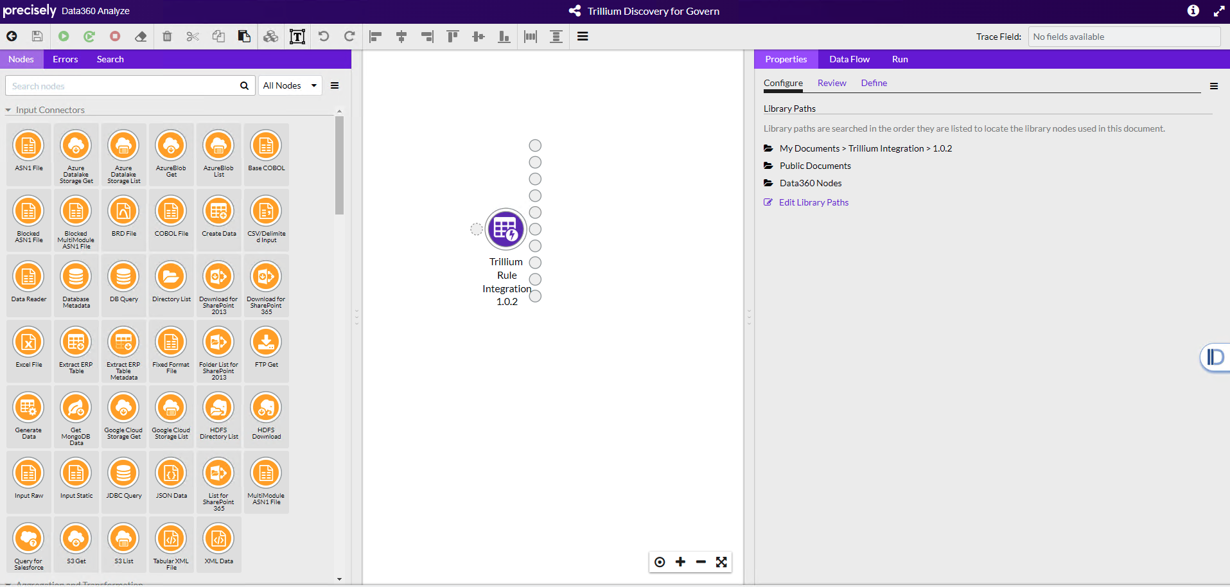Save the data flow with the floppy disk icon
This screenshot has width=1230, height=587.
click(x=37, y=37)
